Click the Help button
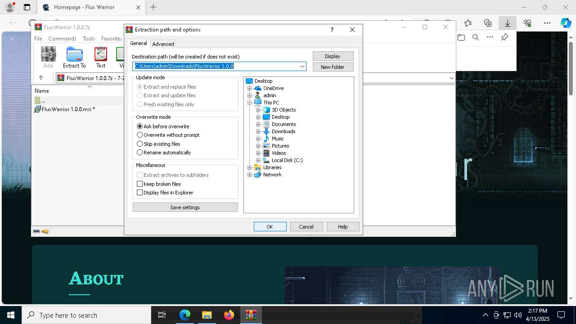The image size is (576, 324). point(343,227)
